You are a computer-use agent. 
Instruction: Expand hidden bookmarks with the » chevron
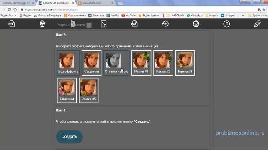point(243,15)
